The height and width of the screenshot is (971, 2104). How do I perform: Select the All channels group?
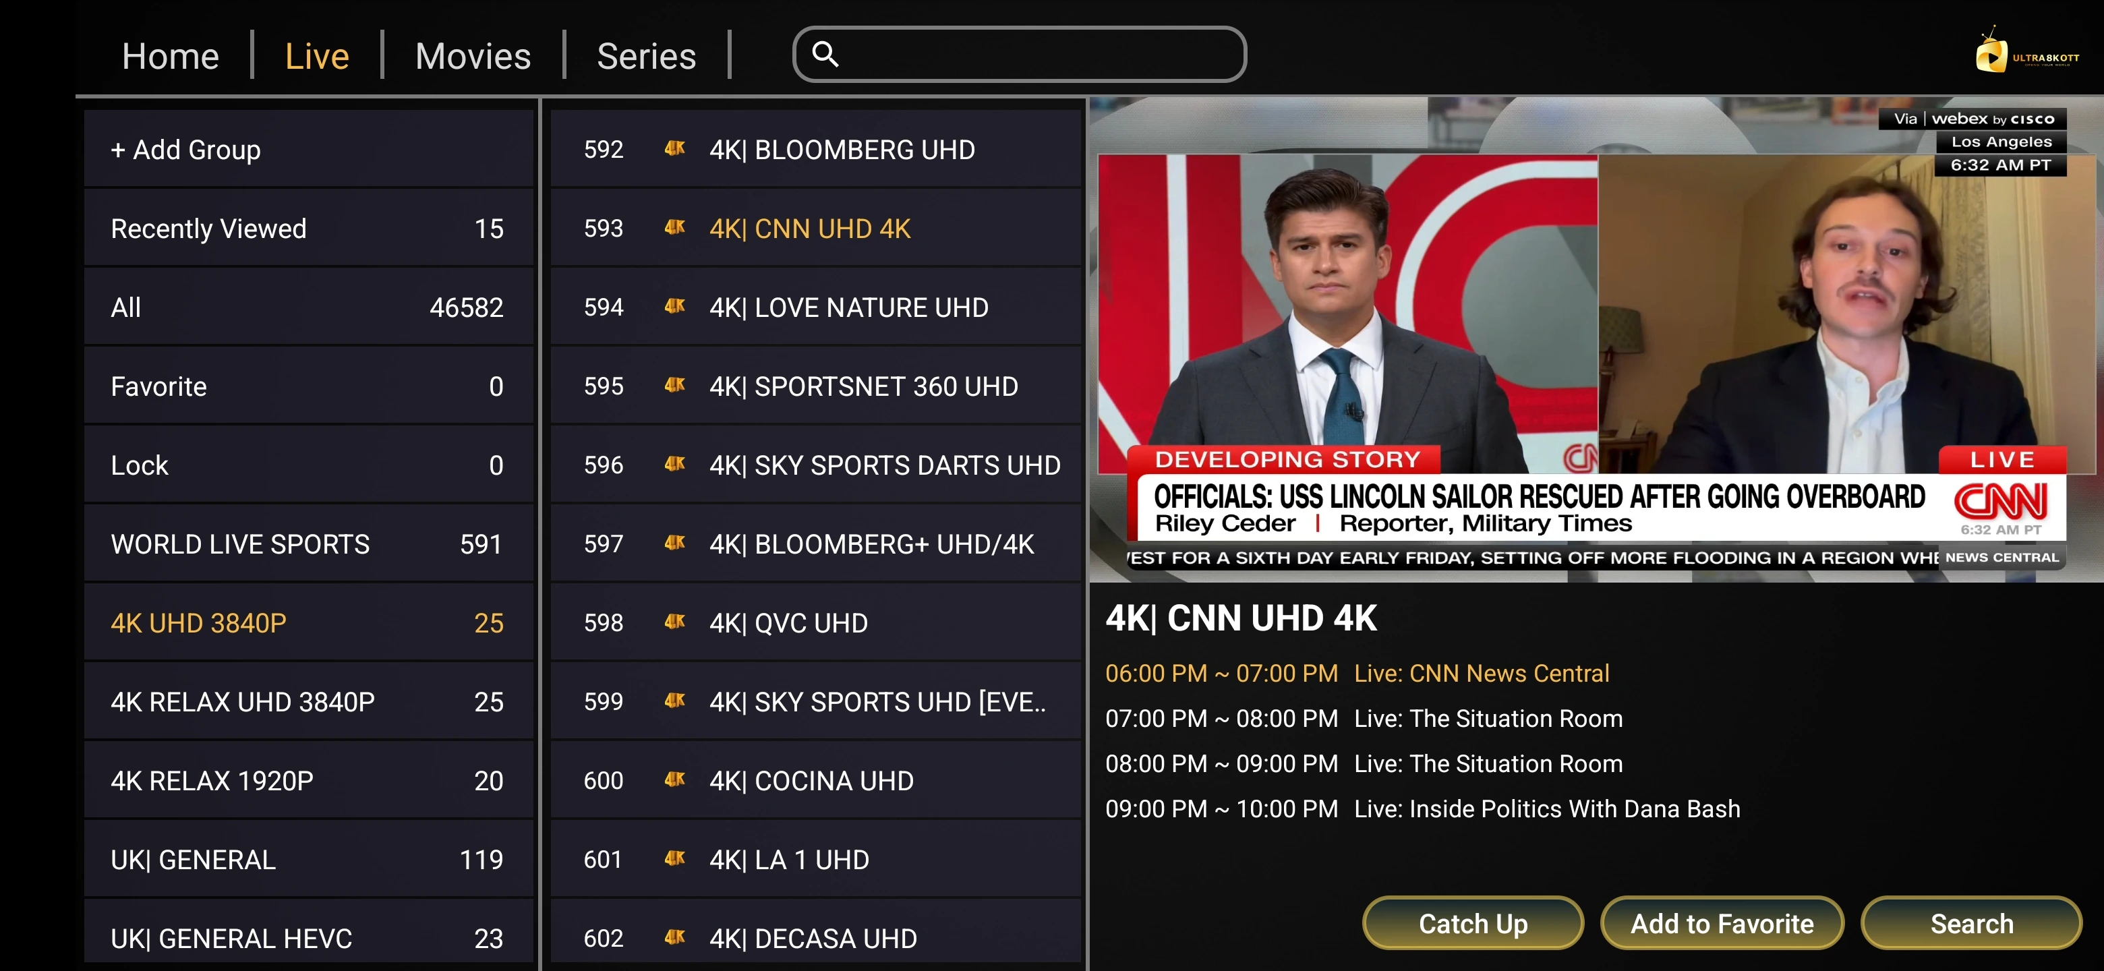pos(309,307)
